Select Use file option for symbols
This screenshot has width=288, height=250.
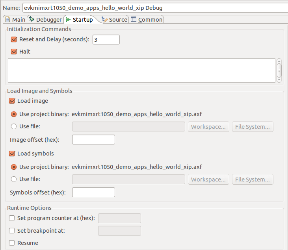pos(14,179)
